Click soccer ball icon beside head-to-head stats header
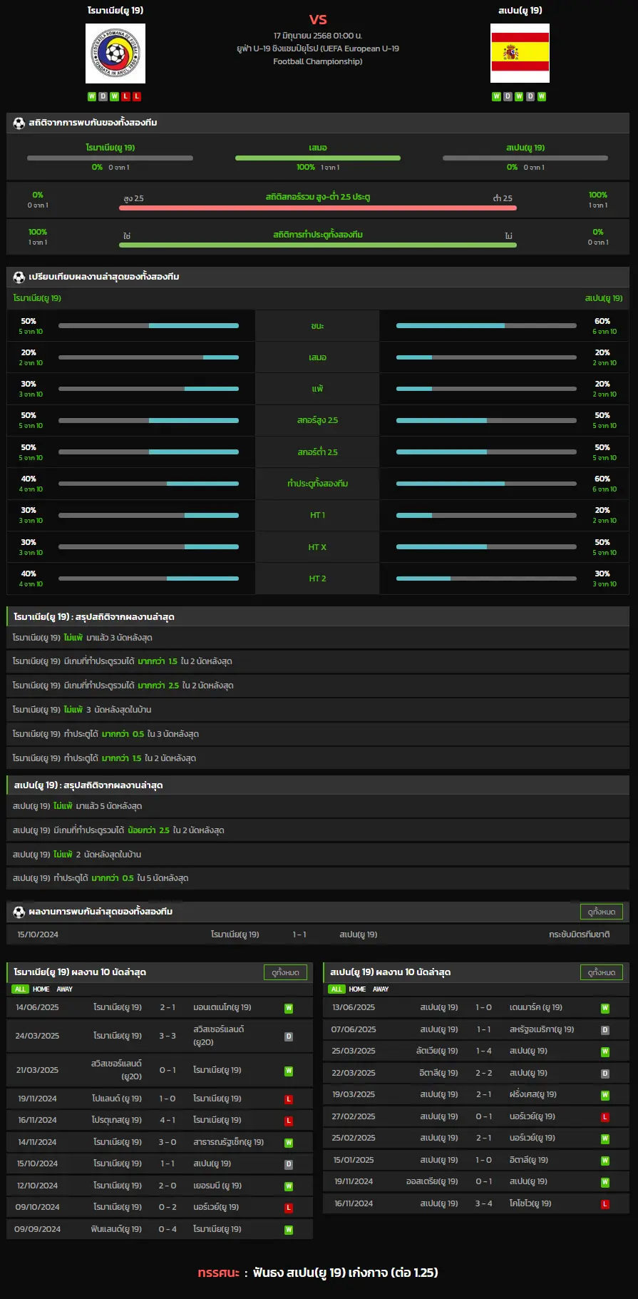This screenshot has height=1299, width=638. tap(19, 123)
